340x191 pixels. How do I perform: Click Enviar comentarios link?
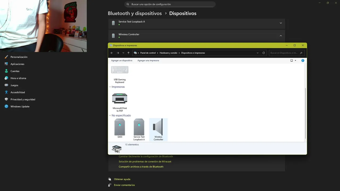(124, 185)
